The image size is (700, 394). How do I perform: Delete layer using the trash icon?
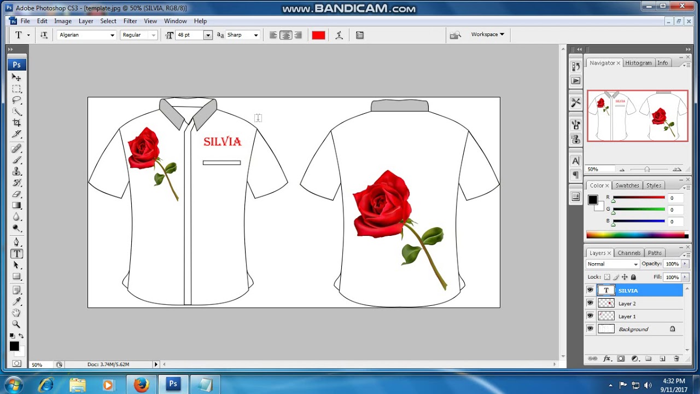(676, 359)
